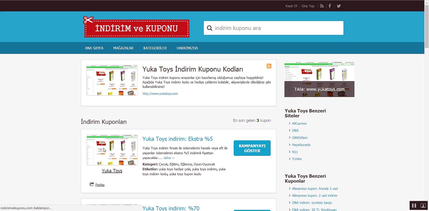Image resolution: width=429 pixels, height=211 pixels.
Task: Click the KAMPANYAYI GÖSTER button
Action: [252, 148]
